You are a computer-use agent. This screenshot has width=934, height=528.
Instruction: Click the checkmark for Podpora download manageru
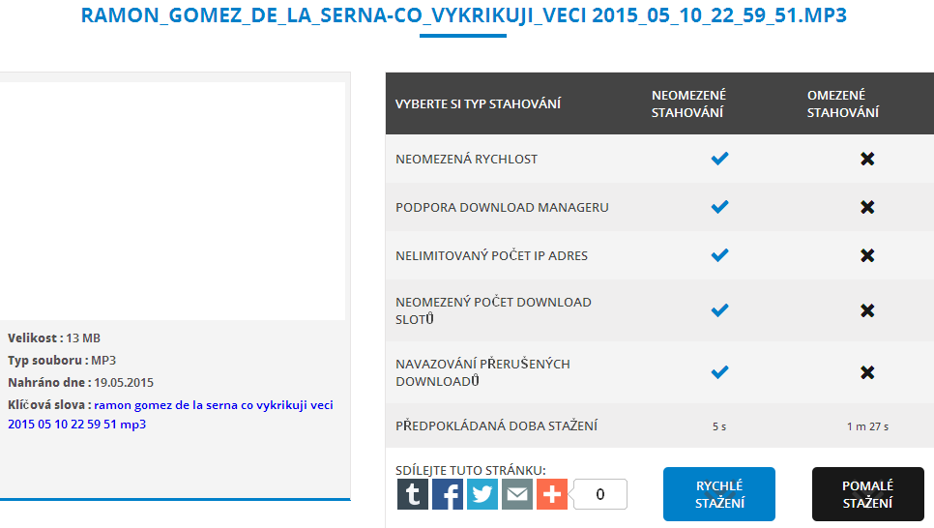(719, 207)
